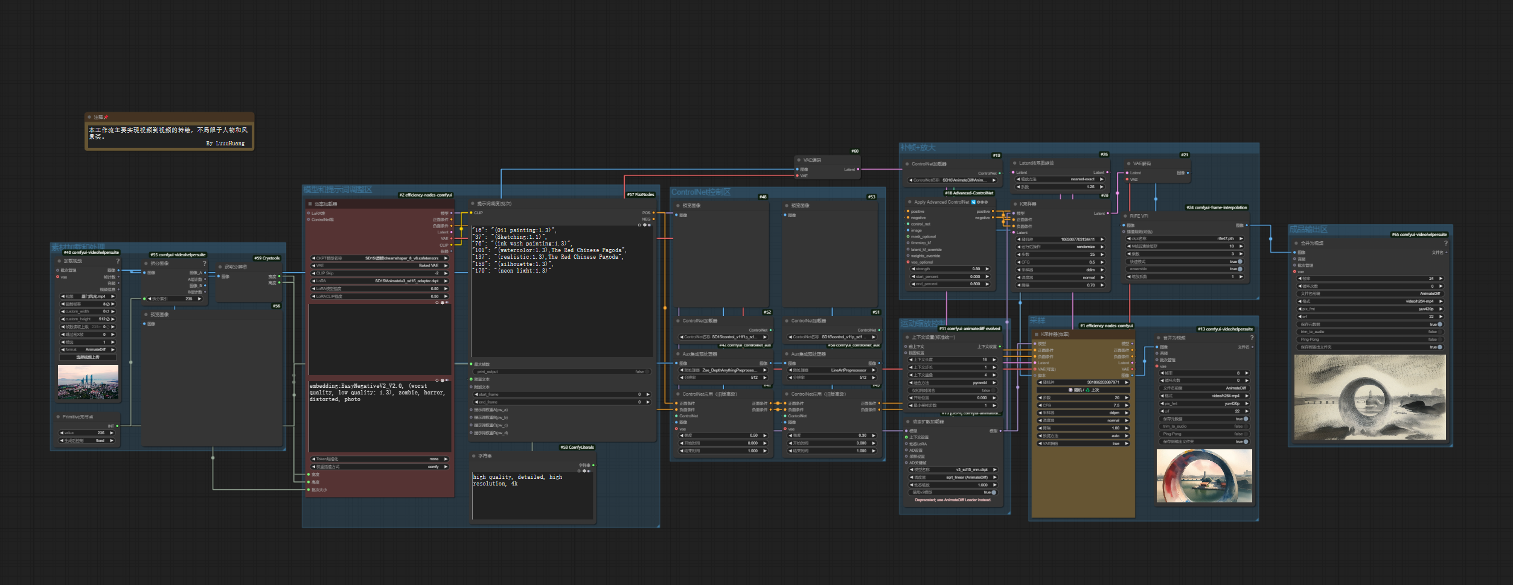Collapse the 字符串 node via its title dot
The width and height of the screenshot is (1513, 585).
(x=474, y=456)
